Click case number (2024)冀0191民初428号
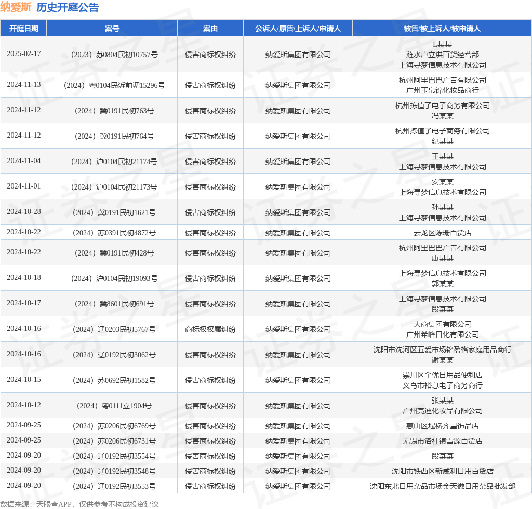 click(x=114, y=253)
